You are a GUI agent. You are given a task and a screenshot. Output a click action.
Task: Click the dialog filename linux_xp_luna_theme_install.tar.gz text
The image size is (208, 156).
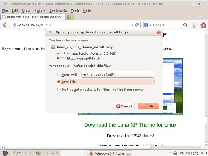[85, 47]
